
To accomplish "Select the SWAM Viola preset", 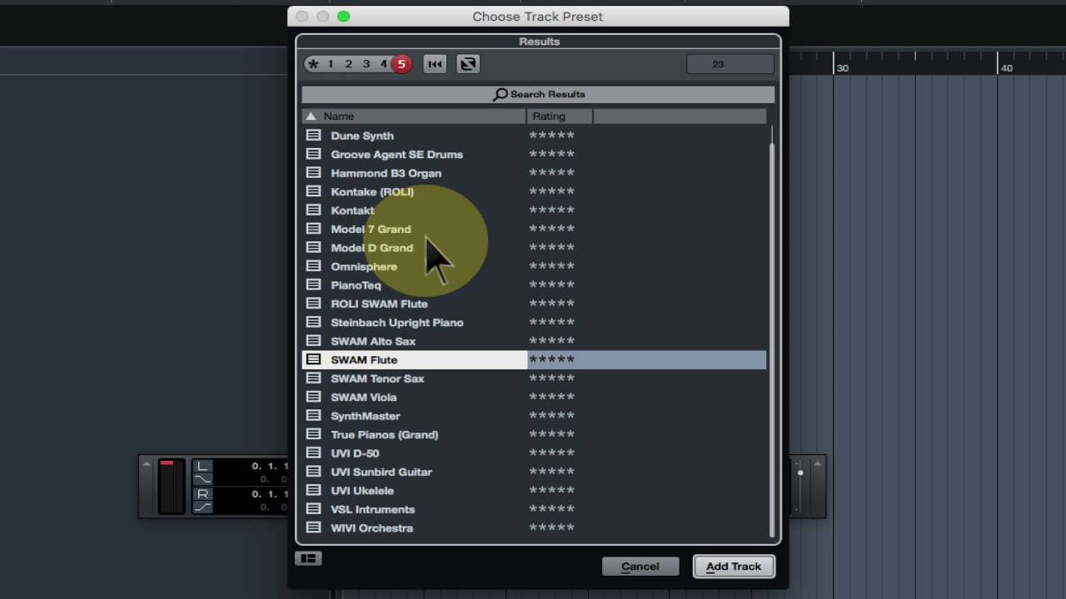I will 363,397.
